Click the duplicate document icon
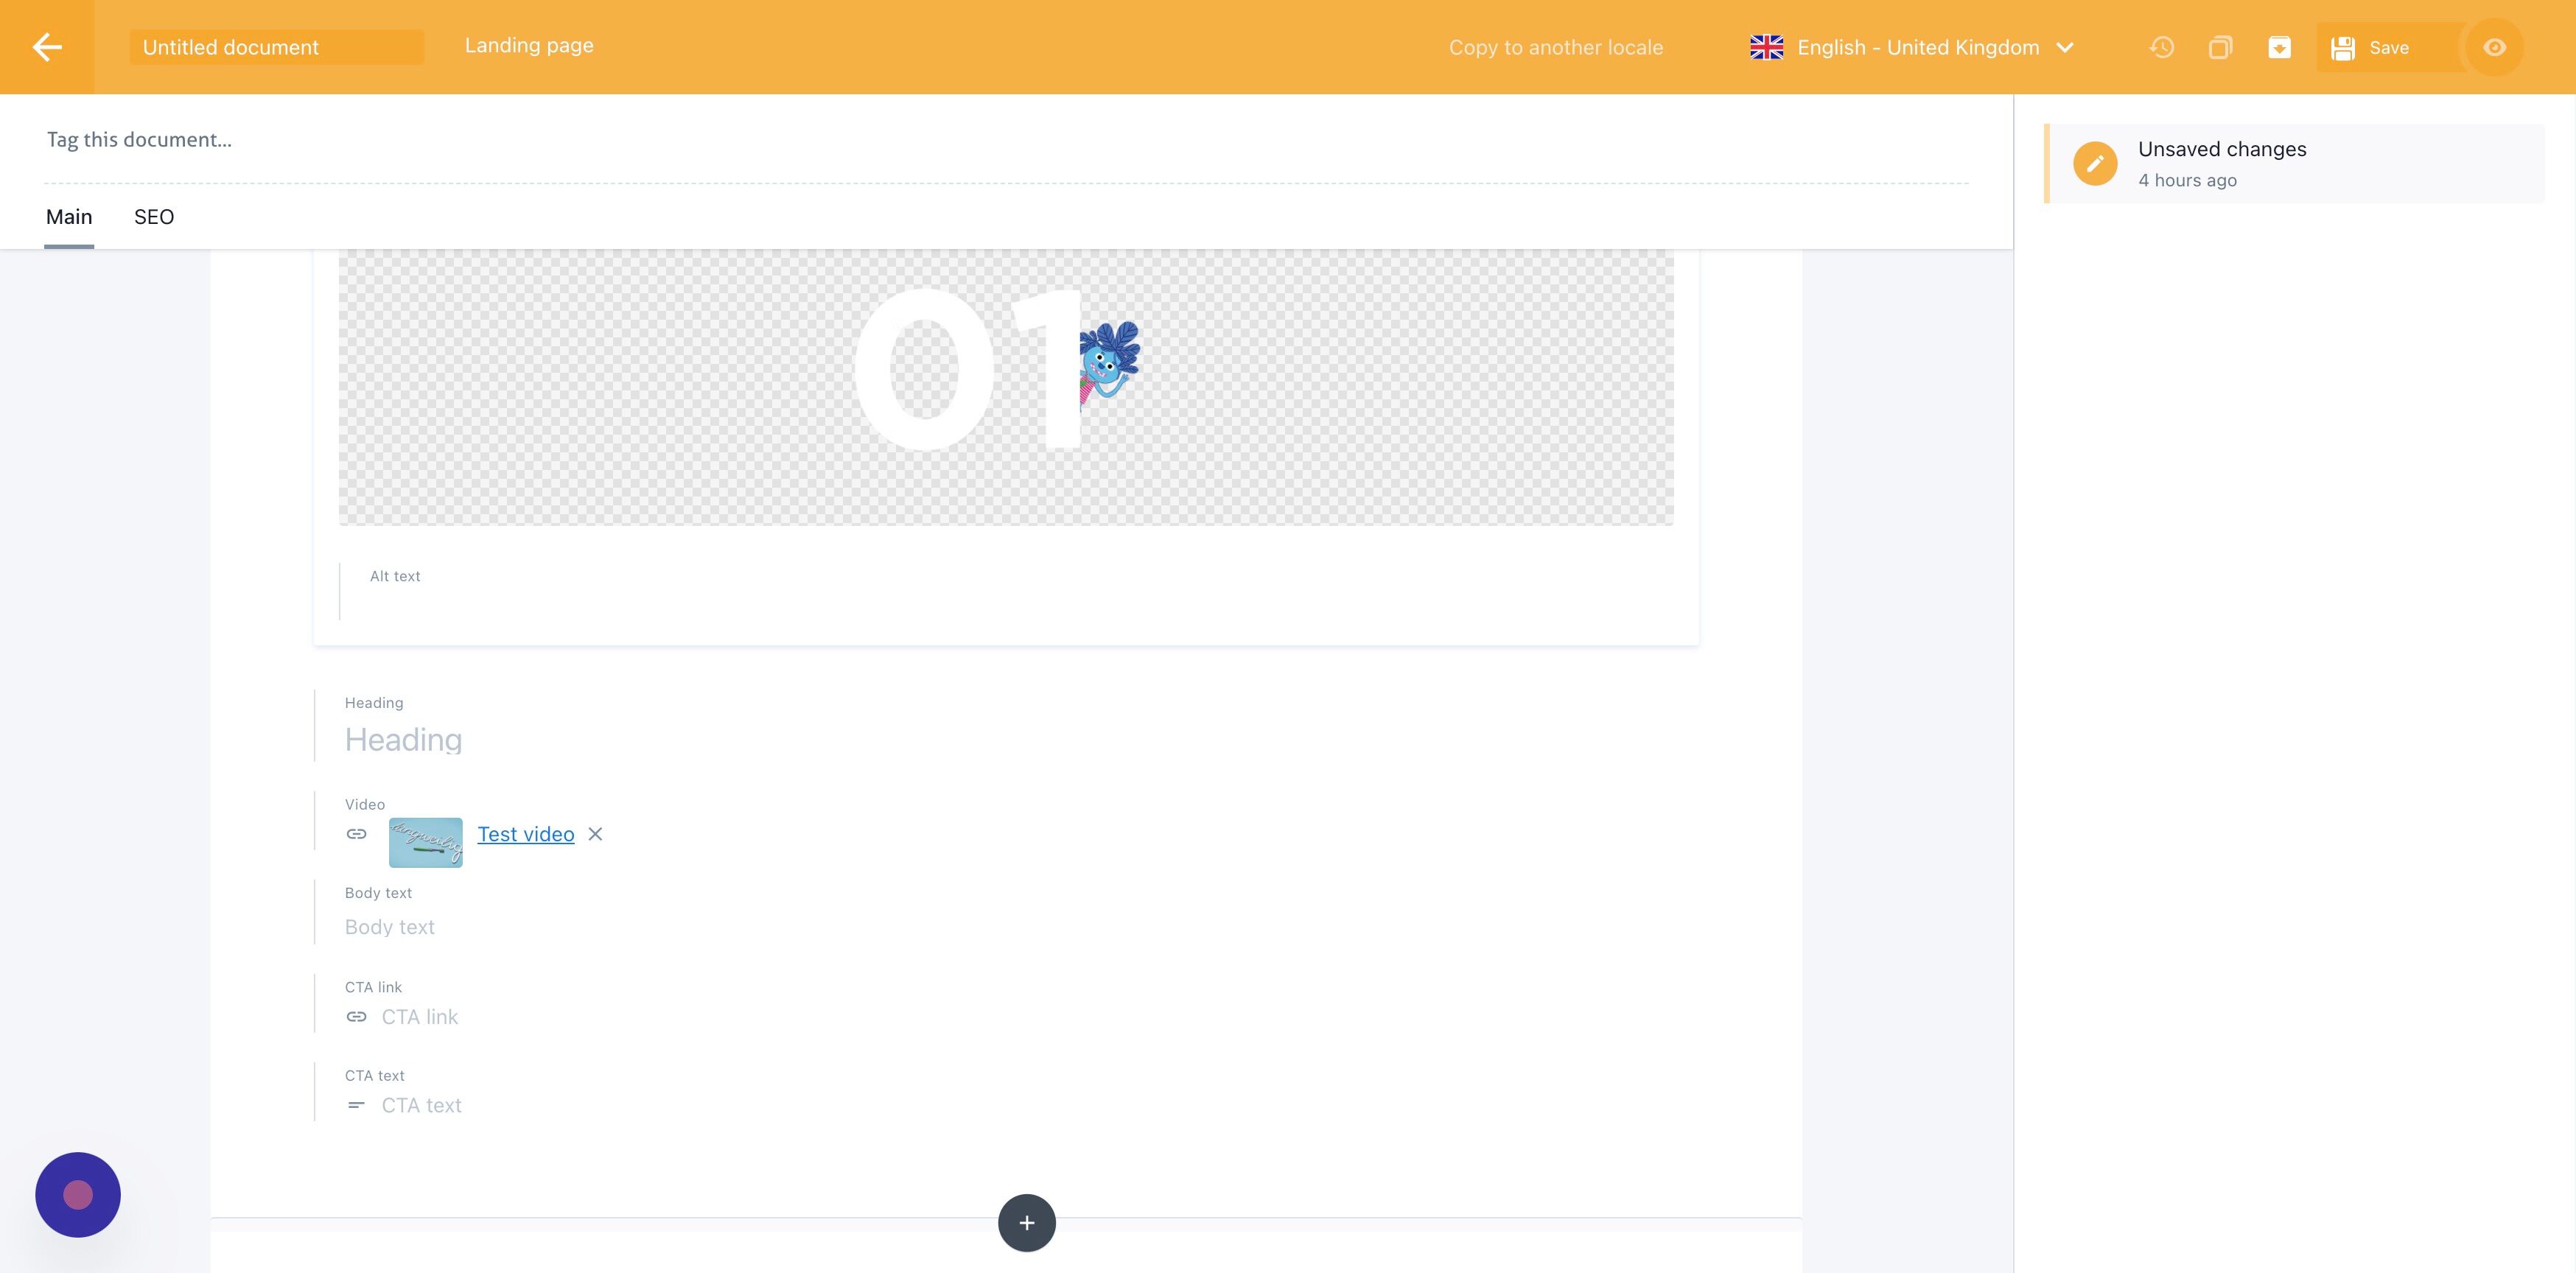 (2220, 47)
